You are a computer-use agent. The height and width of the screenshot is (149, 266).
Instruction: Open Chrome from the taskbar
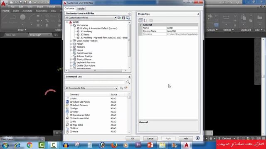pos(30,145)
